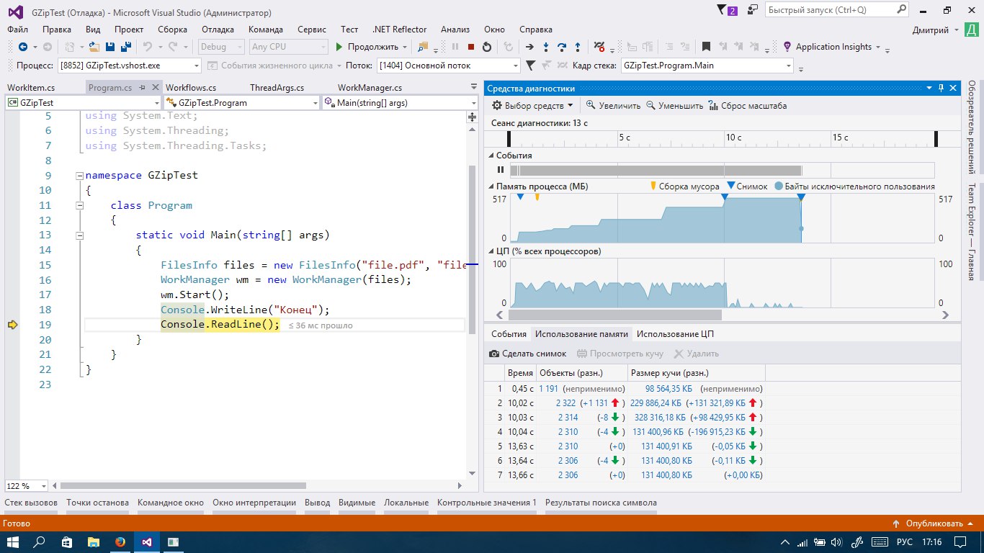Open the Анализ menu
Screen dimensions: 984x553
pos(455,30)
